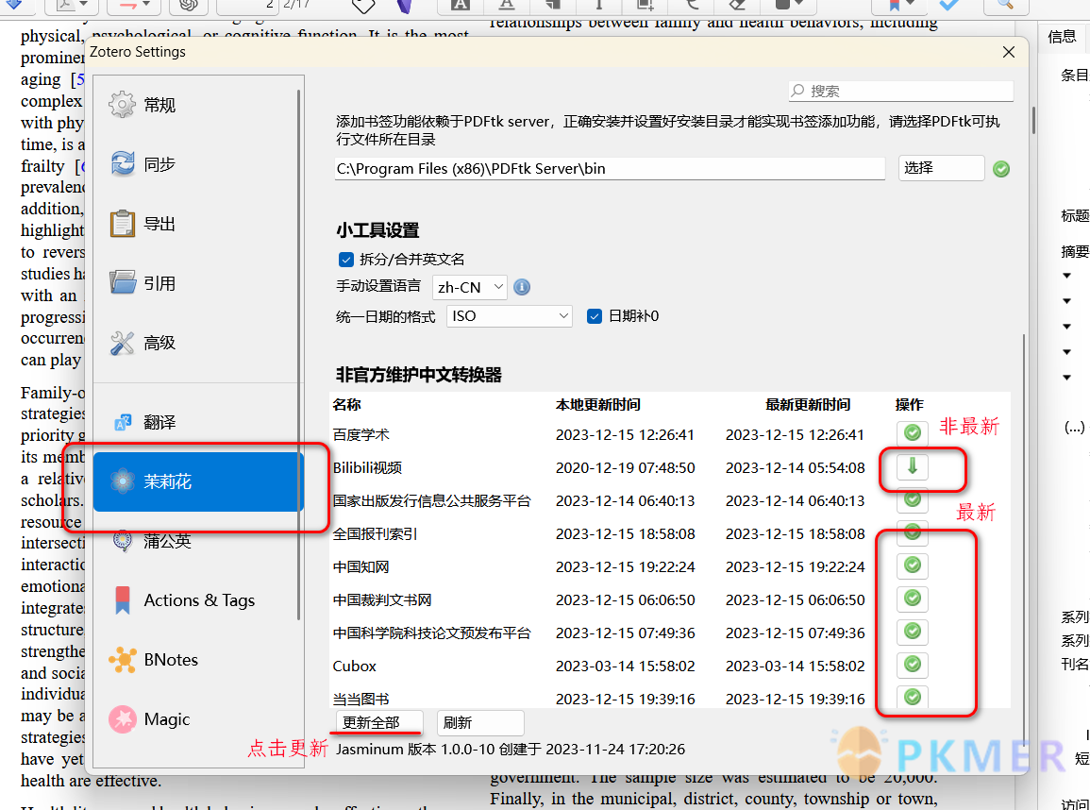Expand the first arrow below 摘要 in right panel
This screenshot has width=1090, height=810.
pyautogui.click(x=1067, y=276)
